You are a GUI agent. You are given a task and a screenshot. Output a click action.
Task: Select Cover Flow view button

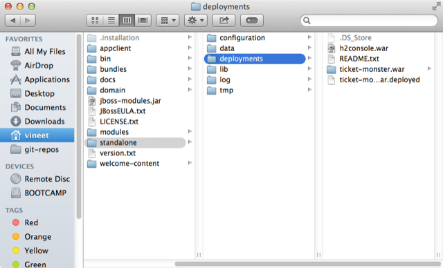[x=143, y=21]
